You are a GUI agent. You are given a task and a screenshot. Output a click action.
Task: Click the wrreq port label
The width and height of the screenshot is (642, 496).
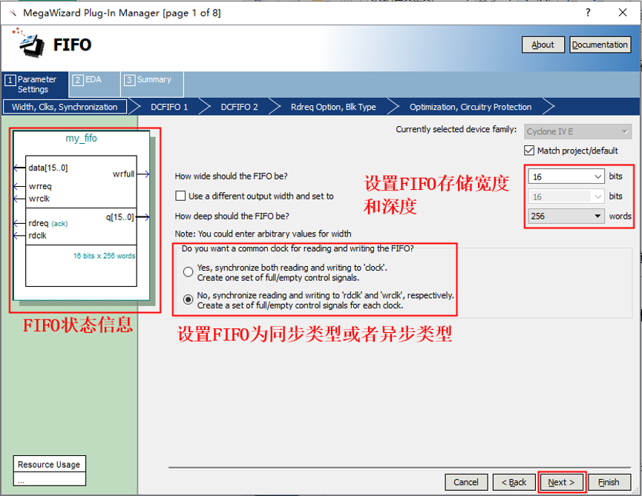coord(40,186)
